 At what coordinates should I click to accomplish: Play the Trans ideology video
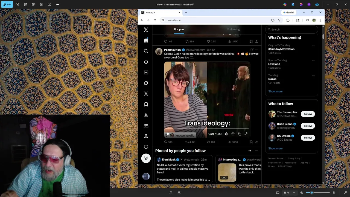click(x=168, y=134)
